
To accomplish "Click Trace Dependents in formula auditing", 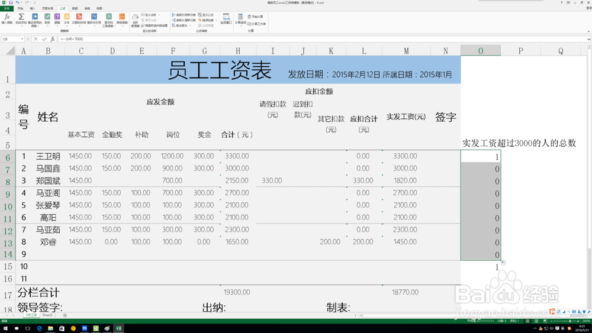I will click(184, 20).
